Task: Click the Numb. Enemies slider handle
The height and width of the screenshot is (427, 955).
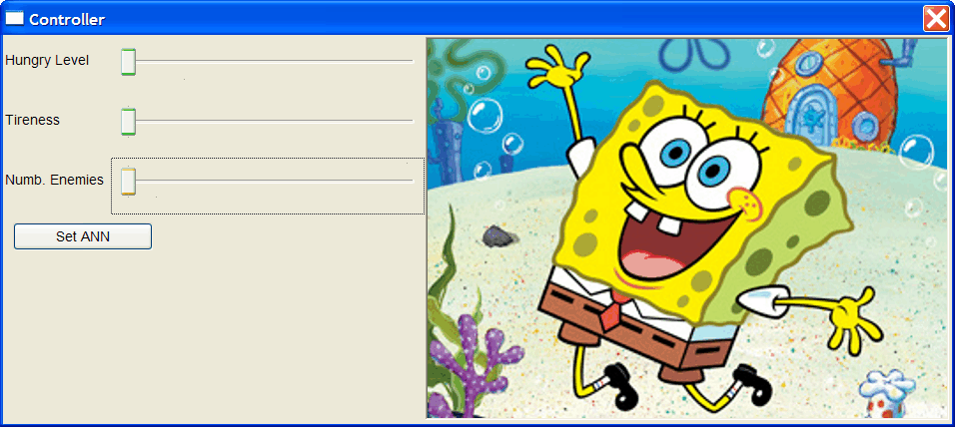Action: tap(128, 182)
